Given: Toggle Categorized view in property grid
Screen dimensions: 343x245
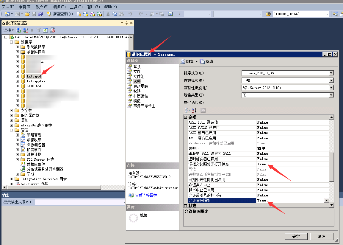Looking at the screenshot, I should (187, 110).
